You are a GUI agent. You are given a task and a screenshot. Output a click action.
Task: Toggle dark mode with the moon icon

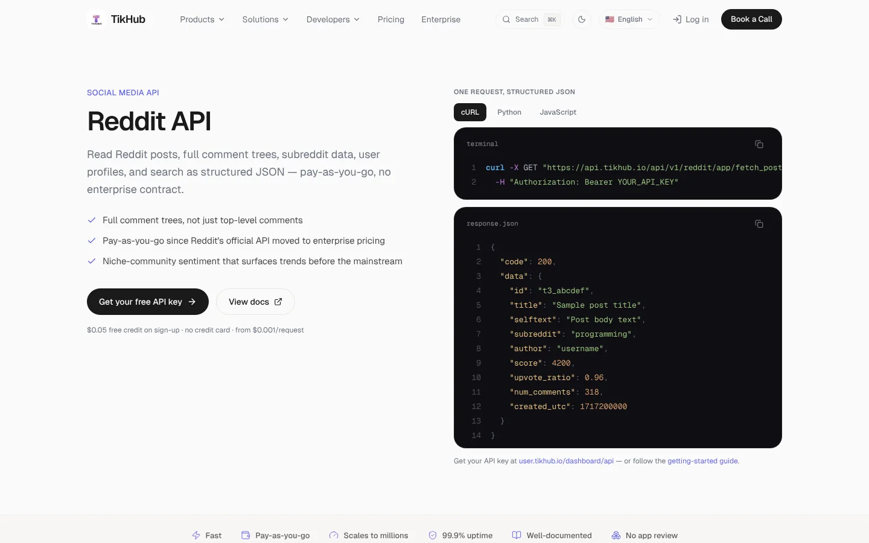click(582, 19)
